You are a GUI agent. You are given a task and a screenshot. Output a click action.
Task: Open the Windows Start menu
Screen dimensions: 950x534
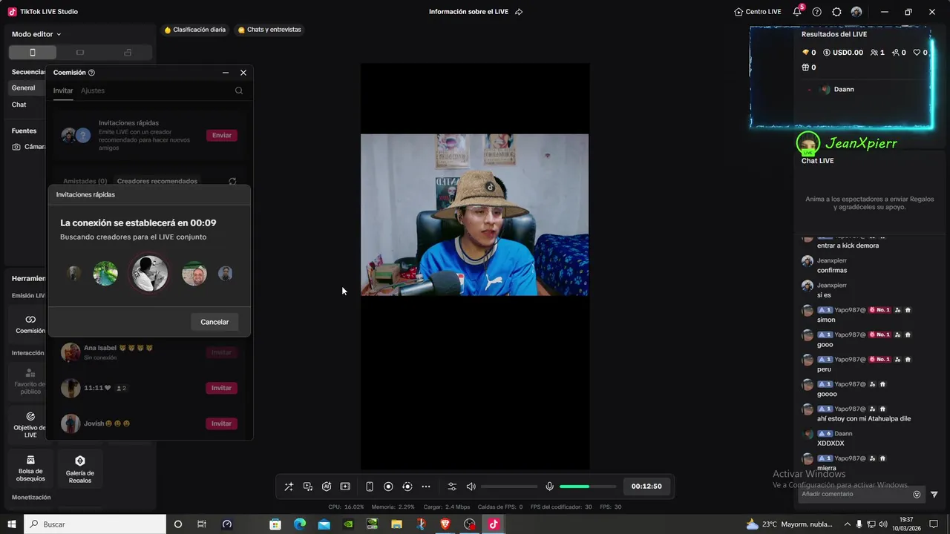tap(12, 524)
